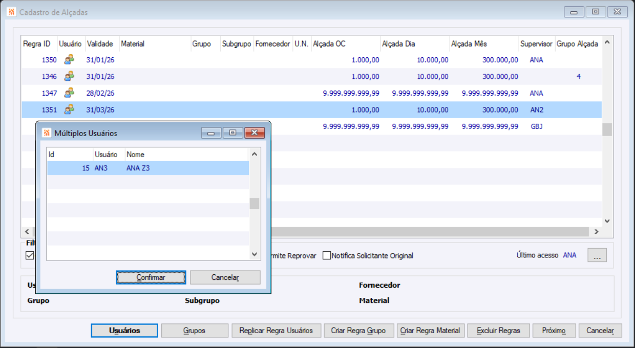Select rule ID 1347
This screenshot has width=635, height=348.
49,93
